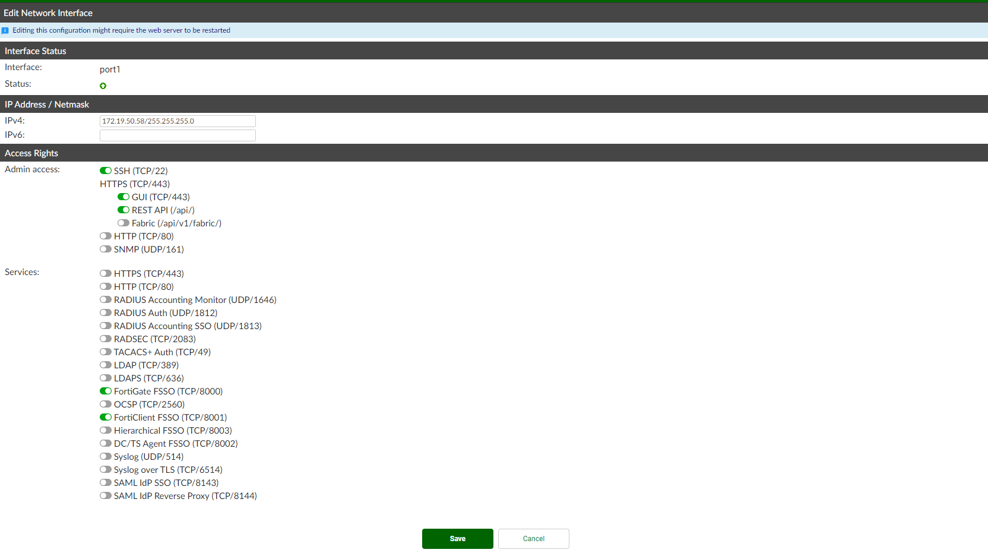Turn off REST API (/api/) access

pos(123,210)
